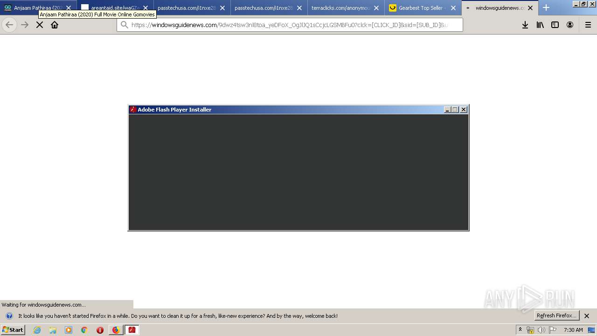Launch Internet Explorer from the taskbar
This screenshot has height=336, width=597.
(x=37, y=330)
